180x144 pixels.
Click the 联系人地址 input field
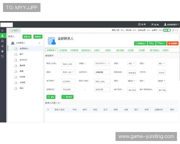click(x=102, y=81)
